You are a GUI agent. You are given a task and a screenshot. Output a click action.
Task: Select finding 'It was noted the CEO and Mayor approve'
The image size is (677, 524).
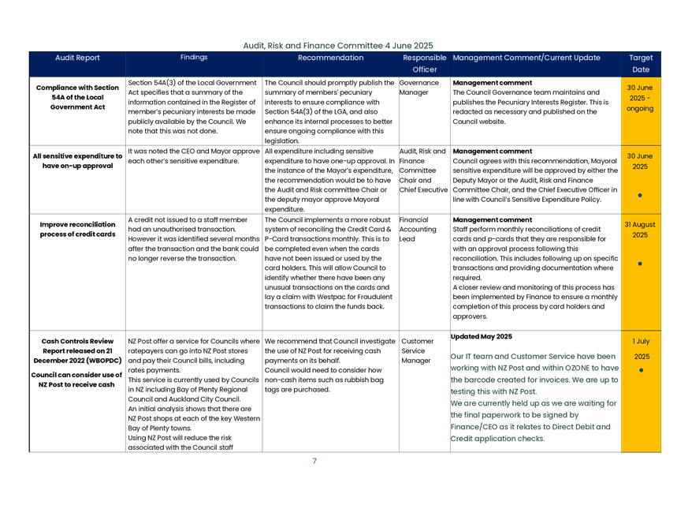tap(194, 156)
